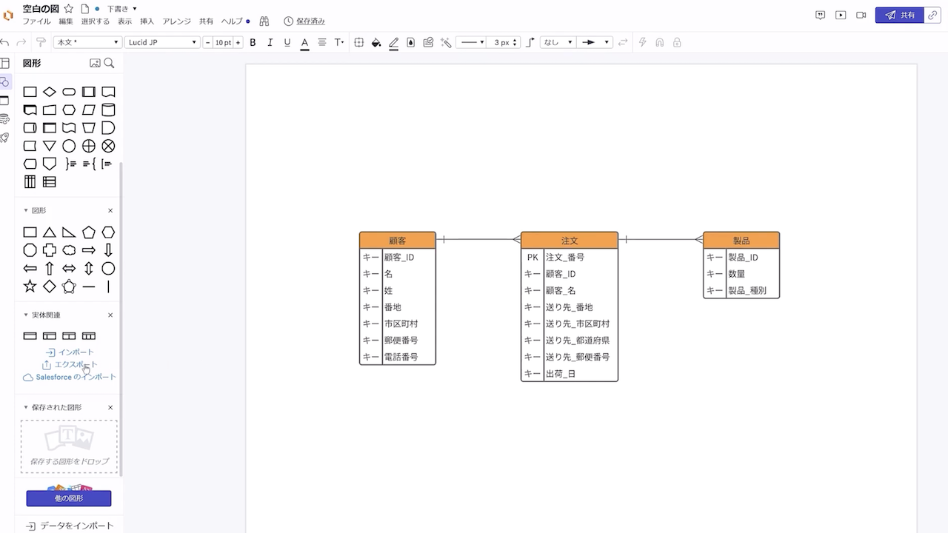Start presentation mode with the play icon
948x533 pixels.
click(840, 15)
